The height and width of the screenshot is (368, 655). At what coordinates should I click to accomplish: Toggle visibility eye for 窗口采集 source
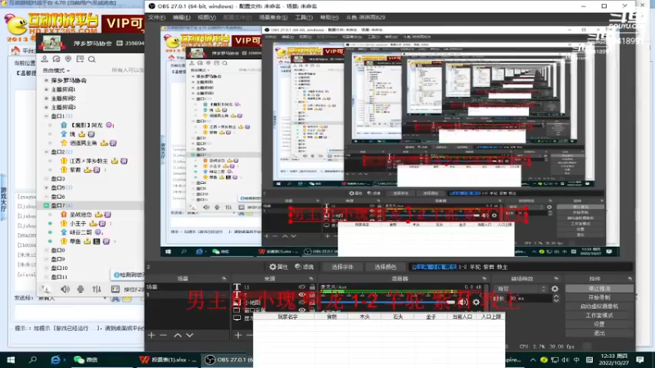pos(301,310)
